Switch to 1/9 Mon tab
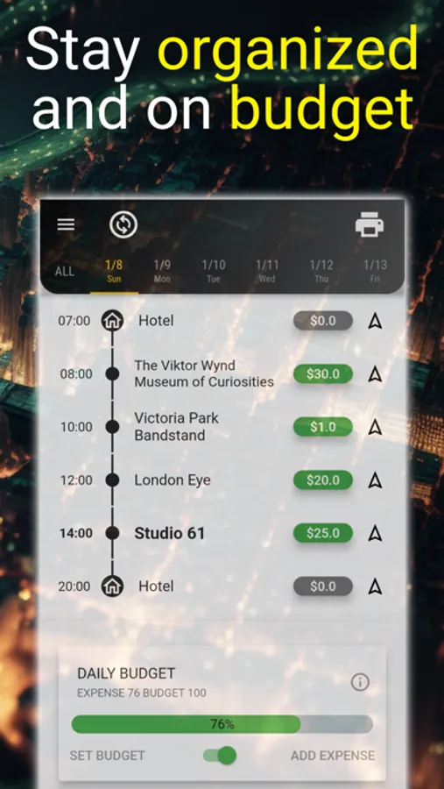The width and height of the screenshot is (444, 789). 162,271
